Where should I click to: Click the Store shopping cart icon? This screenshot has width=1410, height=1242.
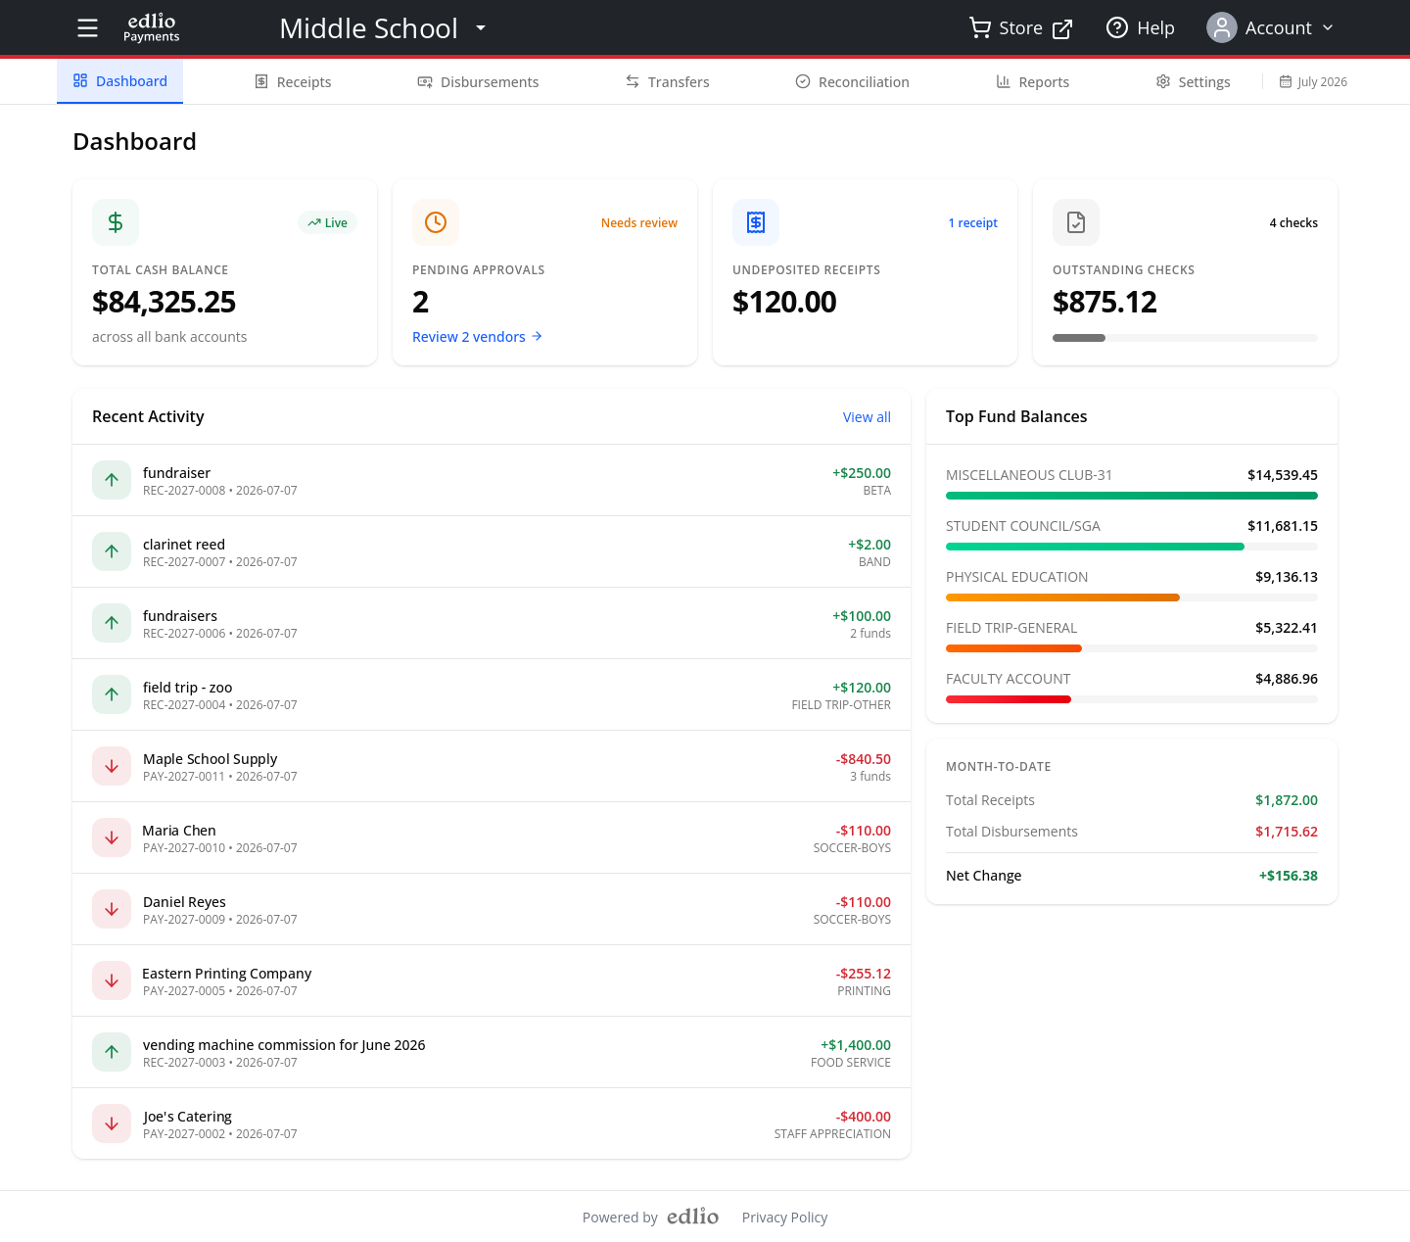(x=979, y=27)
